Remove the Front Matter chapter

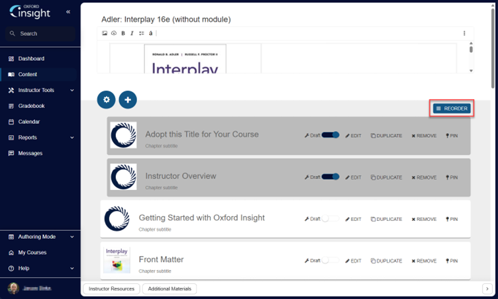pos(424,261)
